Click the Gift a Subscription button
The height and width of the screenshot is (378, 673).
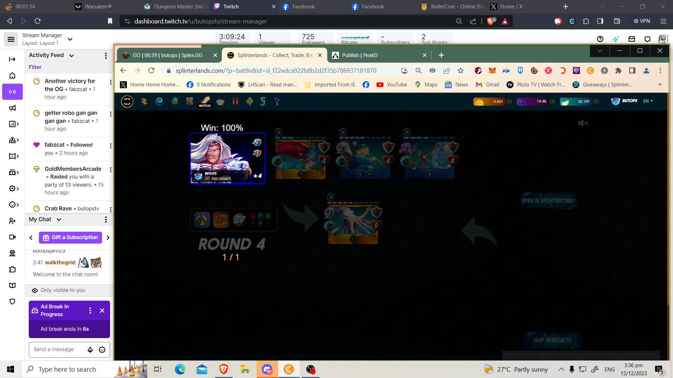70,237
